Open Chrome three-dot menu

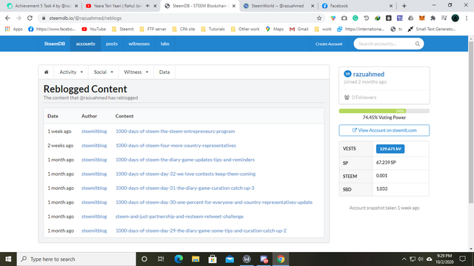(467, 18)
